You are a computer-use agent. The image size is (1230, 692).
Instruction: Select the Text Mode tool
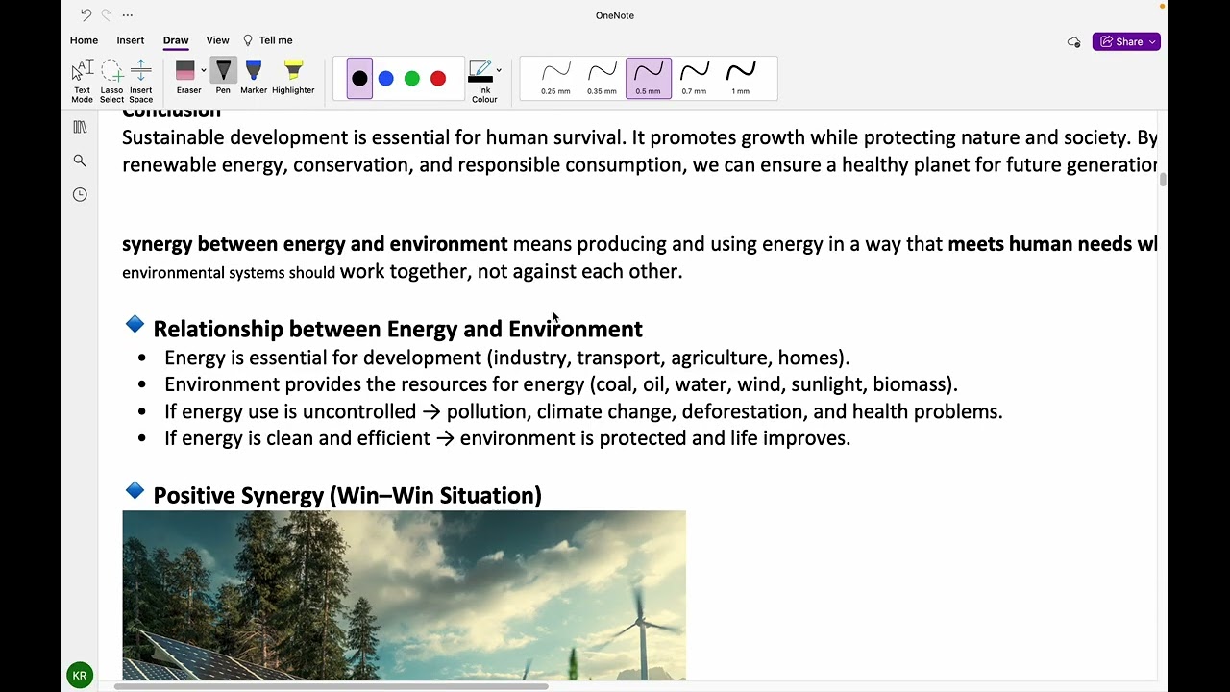(82, 81)
